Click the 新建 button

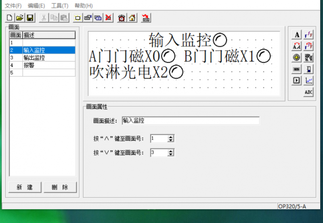click(25, 187)
